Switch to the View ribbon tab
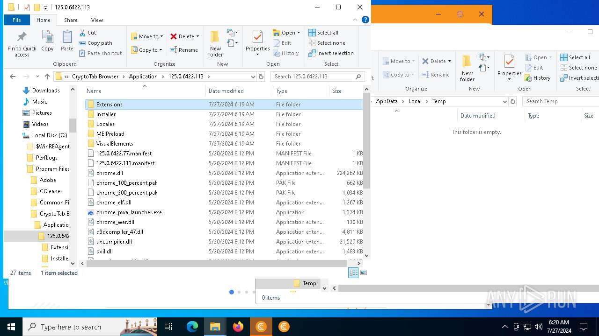Viewport: 599px width, 336px height. (97, 20)
